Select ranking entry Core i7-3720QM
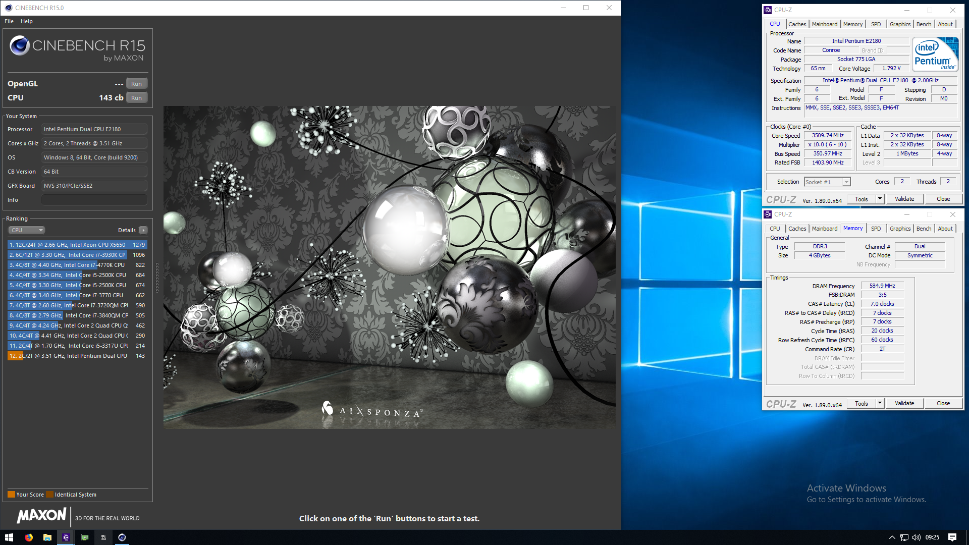 [x=77, y=305]
